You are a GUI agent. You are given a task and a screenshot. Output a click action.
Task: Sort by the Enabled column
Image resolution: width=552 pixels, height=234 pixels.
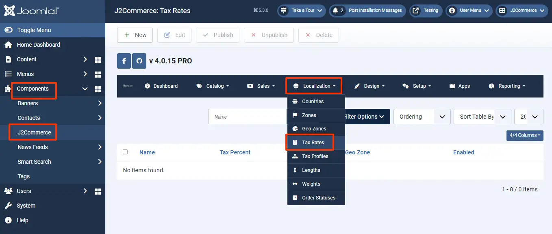(x=464, y=152)
